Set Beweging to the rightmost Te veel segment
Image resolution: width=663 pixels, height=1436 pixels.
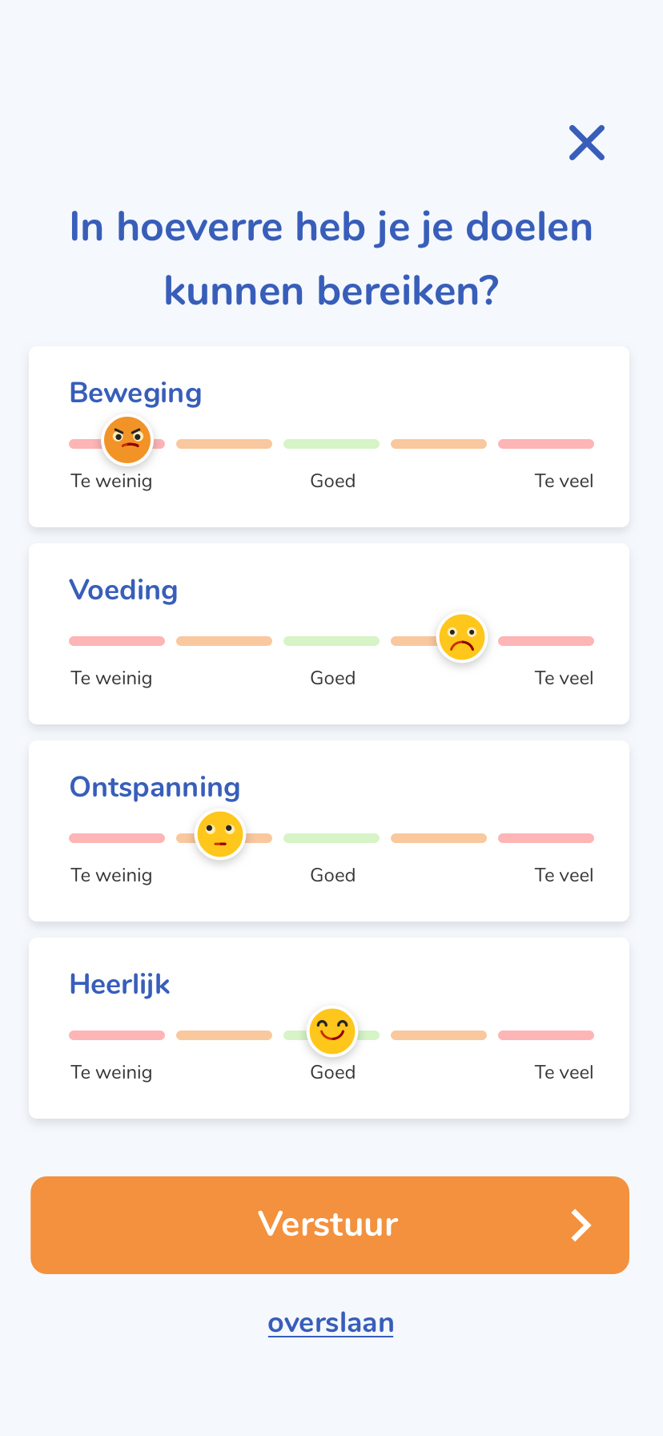(x=546, y=444)
